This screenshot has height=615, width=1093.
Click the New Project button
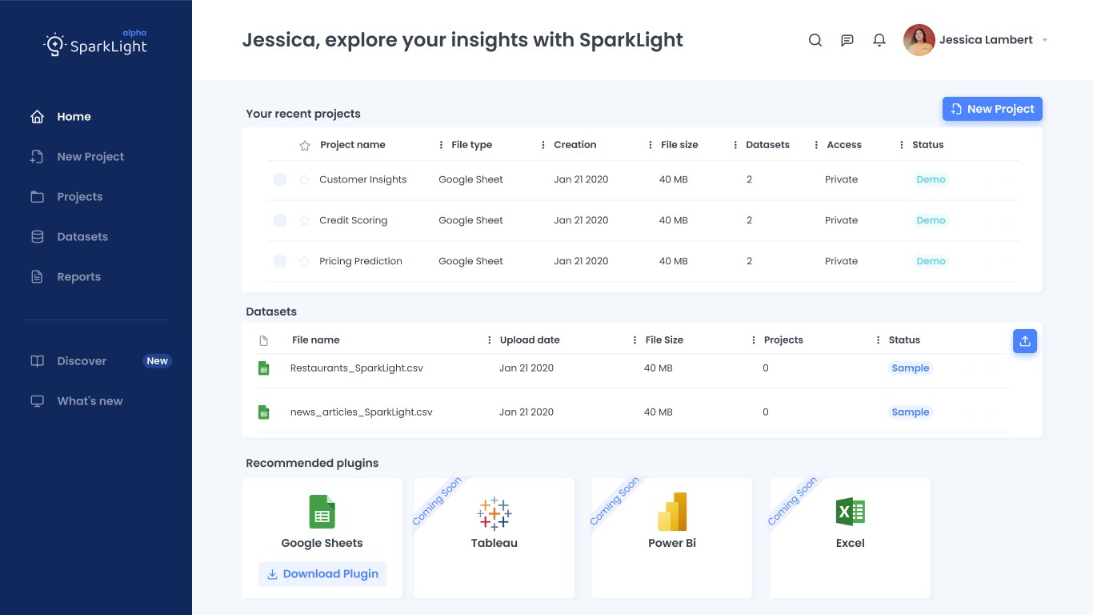[x=992, y=109]
